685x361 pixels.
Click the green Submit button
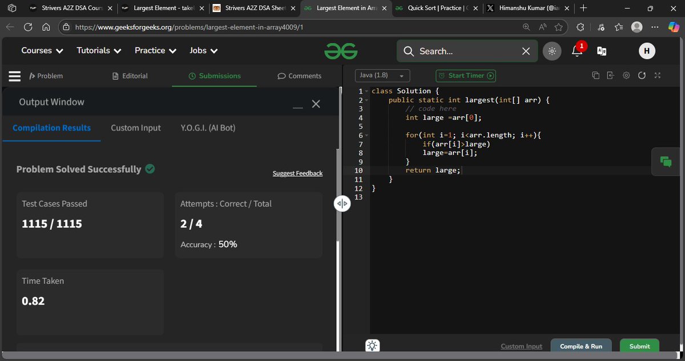point(639,346)
